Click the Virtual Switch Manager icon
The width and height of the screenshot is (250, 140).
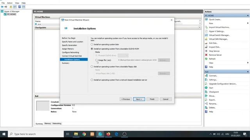(x=206, y=35)
